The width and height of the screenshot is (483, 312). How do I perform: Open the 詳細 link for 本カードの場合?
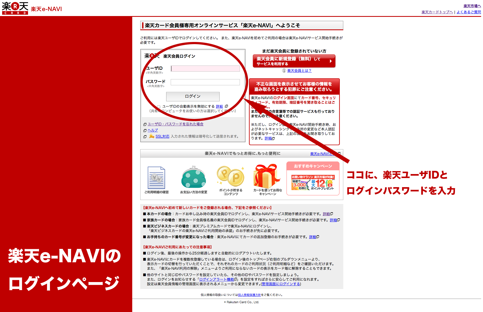pyautogui.click(x=326, y=214)
